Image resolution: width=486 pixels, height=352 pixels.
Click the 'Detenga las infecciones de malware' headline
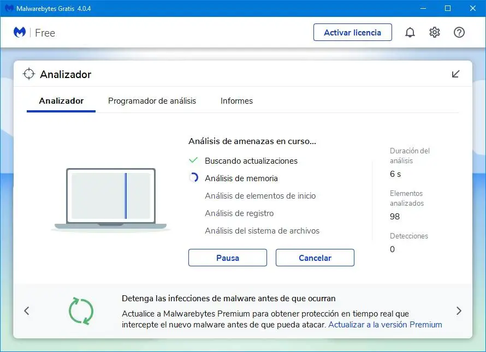click(228, 299)
